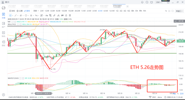
Task: Open the chat bubble message icon
Action: [147, 2]
